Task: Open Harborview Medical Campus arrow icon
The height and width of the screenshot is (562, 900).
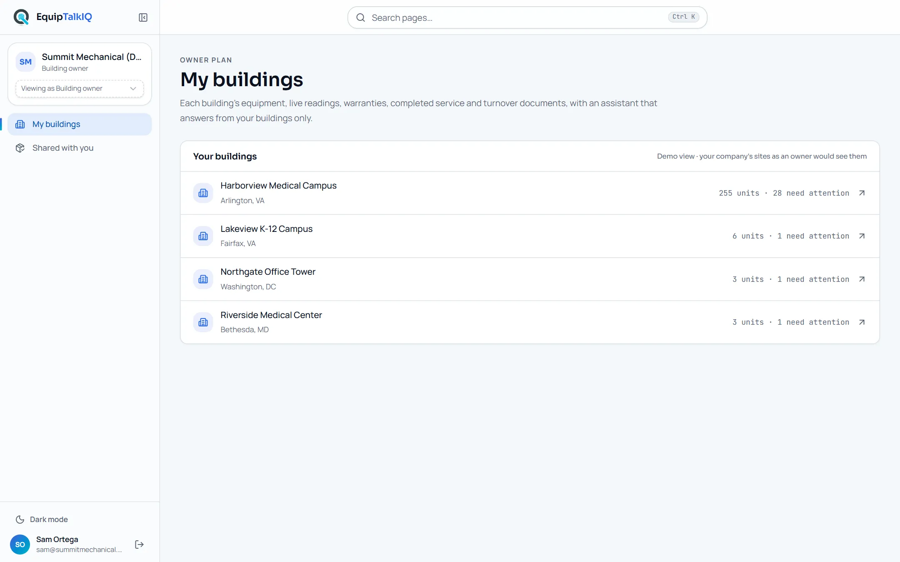Action: pyautogui.click(x=862, y=193)
